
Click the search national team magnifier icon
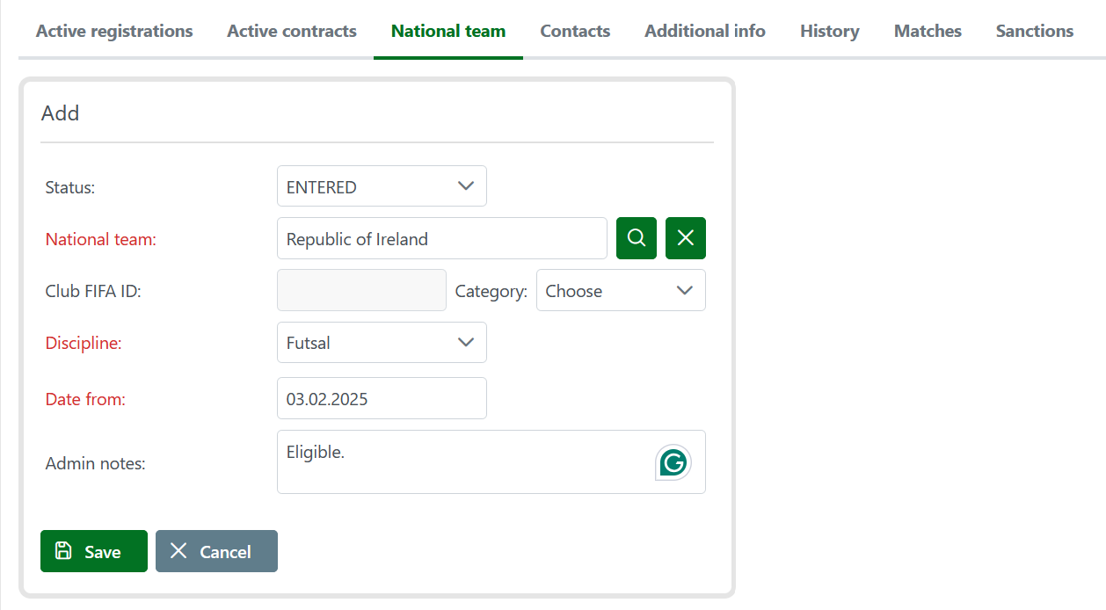(636, 238)
